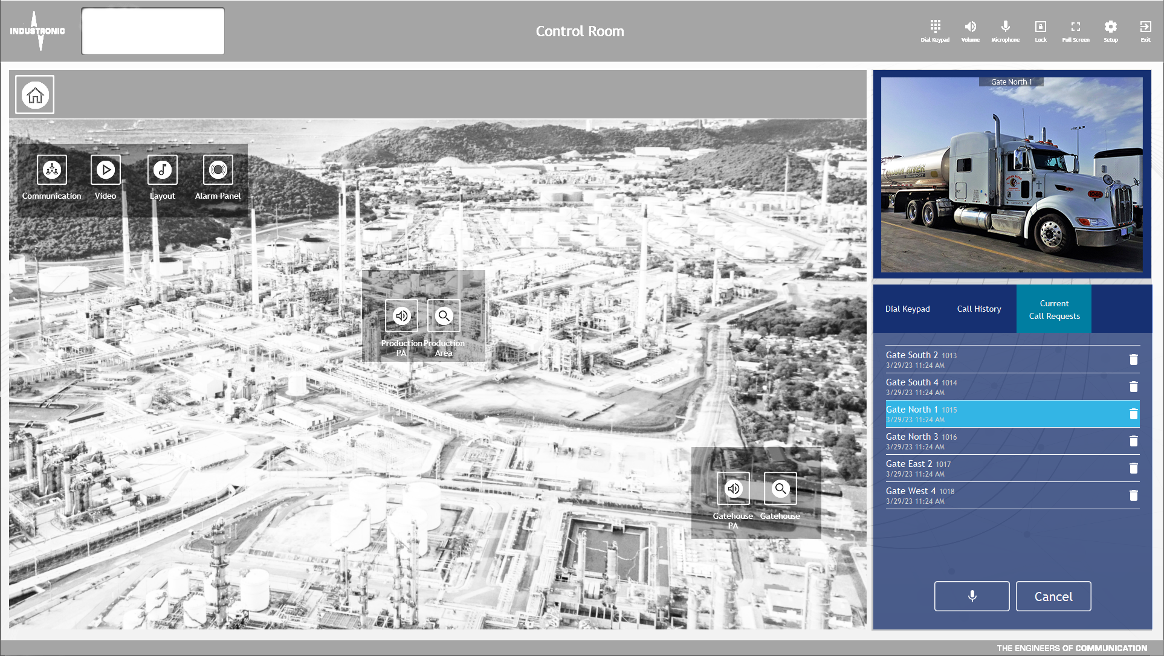Delete the Gate North 3 call request

tap(1134, 441)
